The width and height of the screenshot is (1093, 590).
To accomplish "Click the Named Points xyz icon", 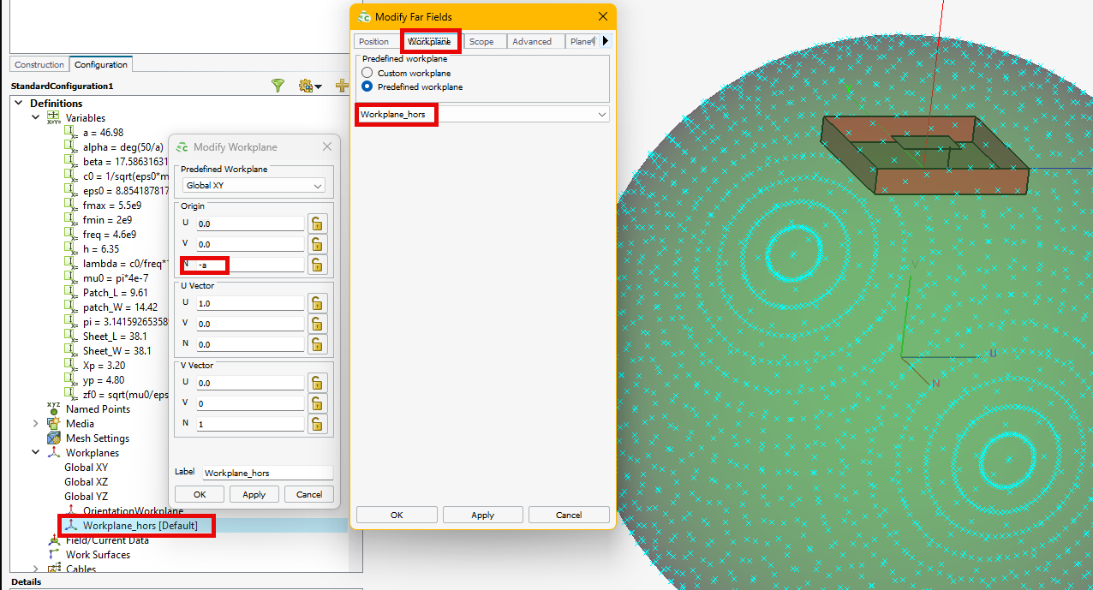I will pyautogui.click(x=53, y=408).
